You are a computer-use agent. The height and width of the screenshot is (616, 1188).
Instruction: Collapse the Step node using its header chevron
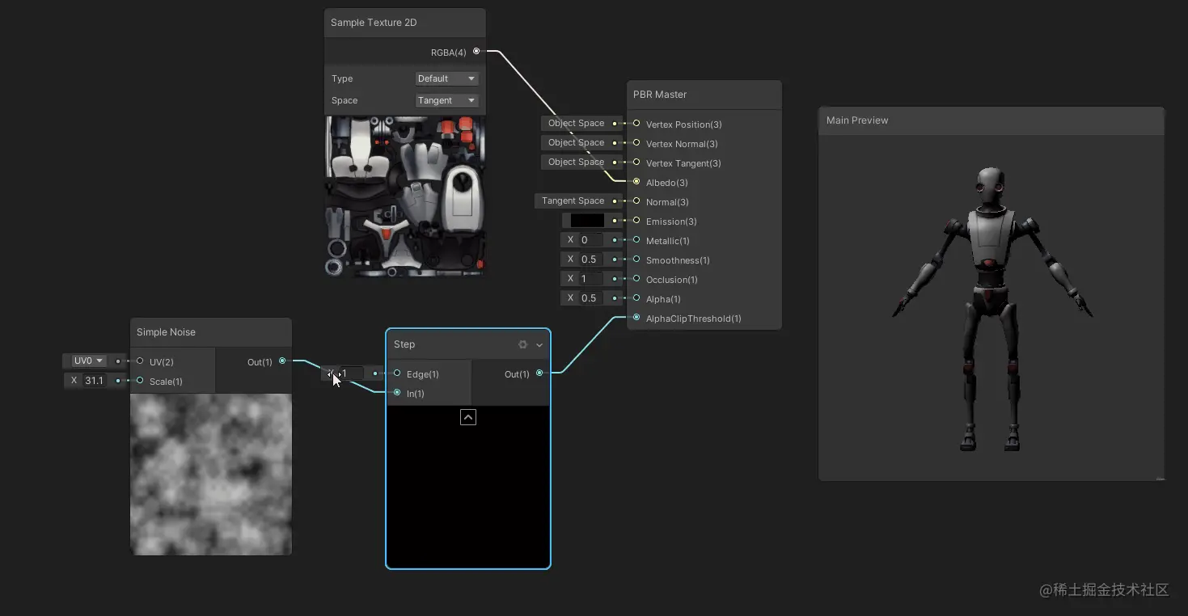(x=539, y=345)
